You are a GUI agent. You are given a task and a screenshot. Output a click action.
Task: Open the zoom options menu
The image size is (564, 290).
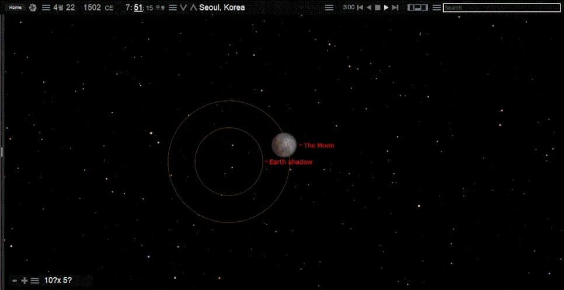point(35,281)
